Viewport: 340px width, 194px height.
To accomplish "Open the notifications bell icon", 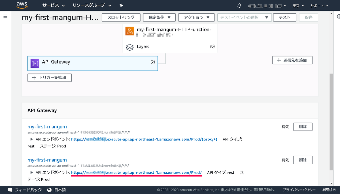I will pyautogui.click(x=239, y=5).
